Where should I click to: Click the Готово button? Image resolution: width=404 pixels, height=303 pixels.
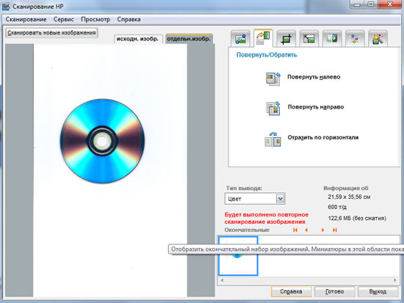tap(335, 291)
